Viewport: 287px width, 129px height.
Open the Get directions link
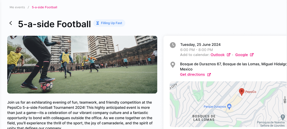click(192, 75)
